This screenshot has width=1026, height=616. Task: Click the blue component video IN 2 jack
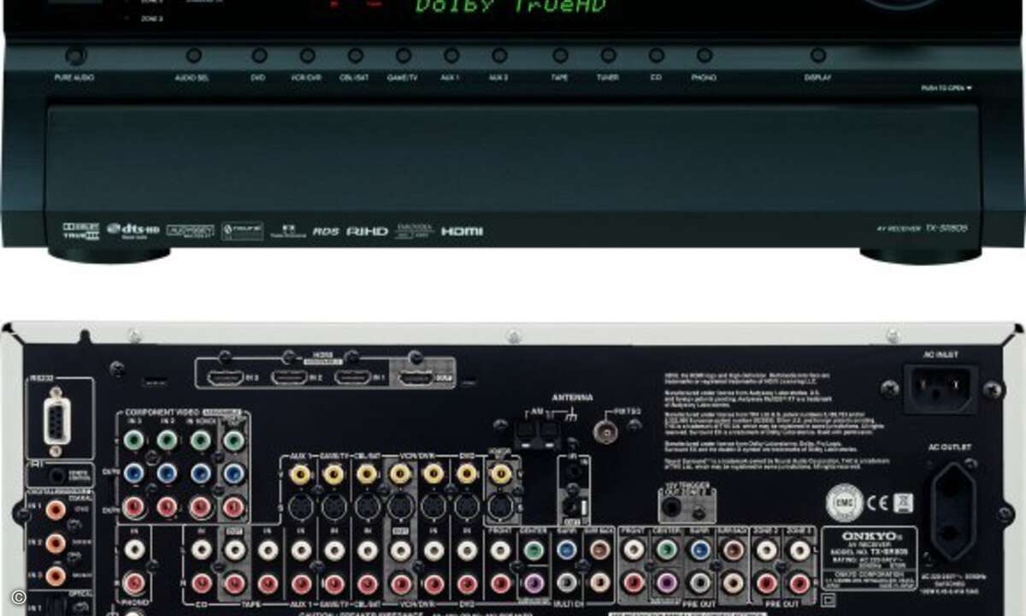point(167,473)
